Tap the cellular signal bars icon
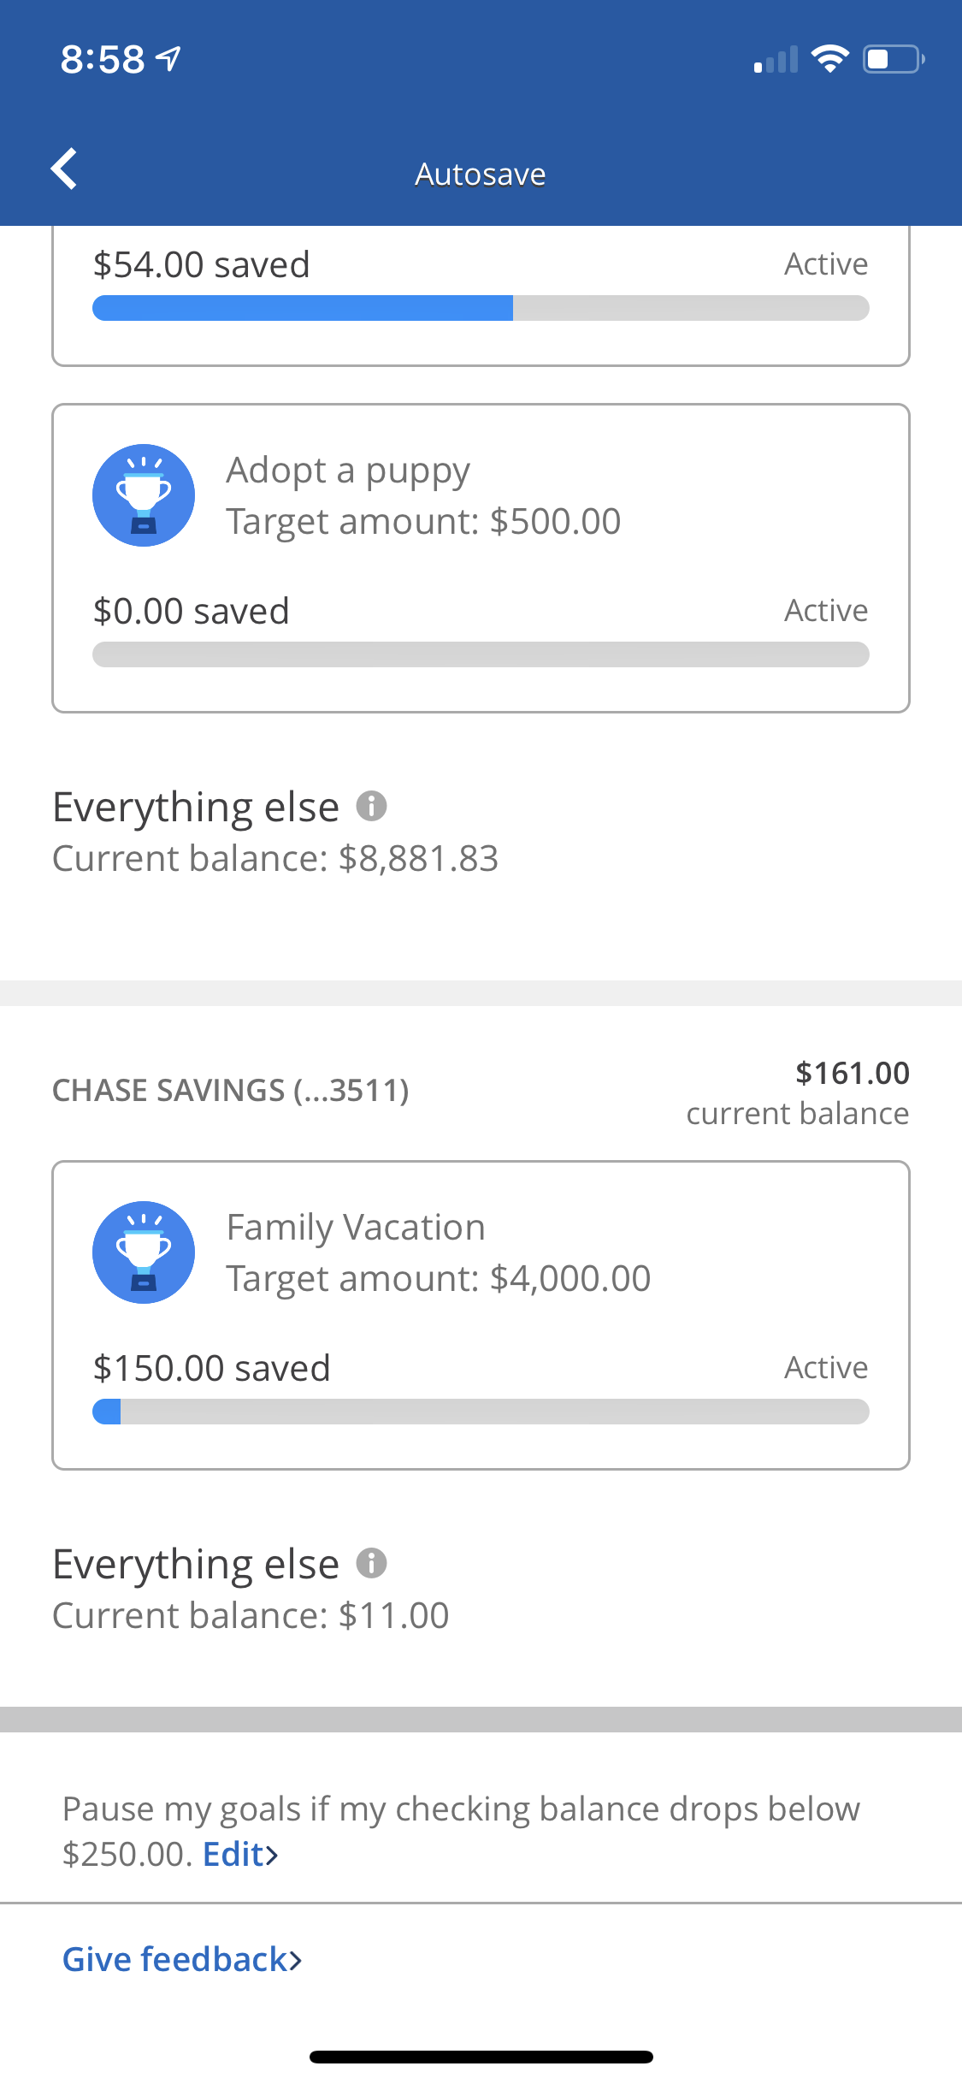Viewport: 962px width, 2084px height. [x=776, y=60]
